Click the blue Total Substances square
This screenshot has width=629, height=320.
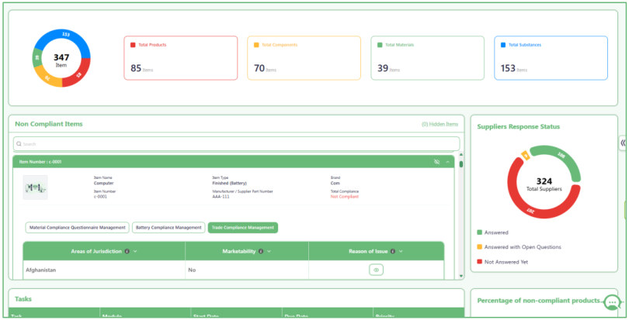tap(503, 45)
